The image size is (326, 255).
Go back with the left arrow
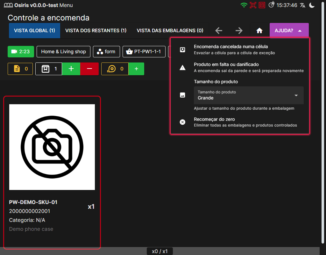coord(219,31)
